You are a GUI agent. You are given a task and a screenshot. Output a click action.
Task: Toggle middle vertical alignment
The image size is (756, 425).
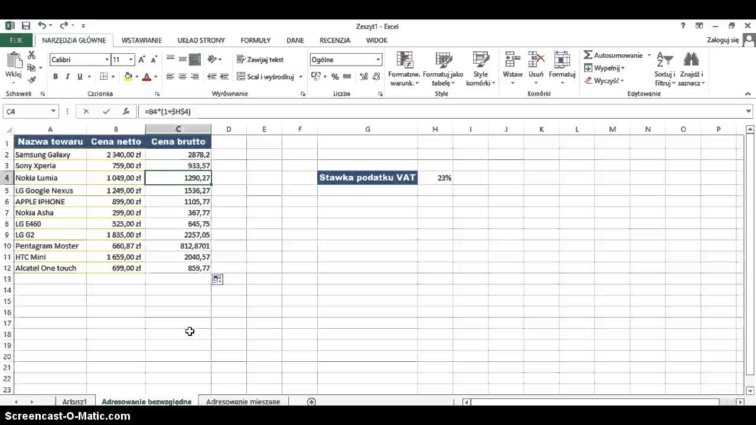pos(183,59)
